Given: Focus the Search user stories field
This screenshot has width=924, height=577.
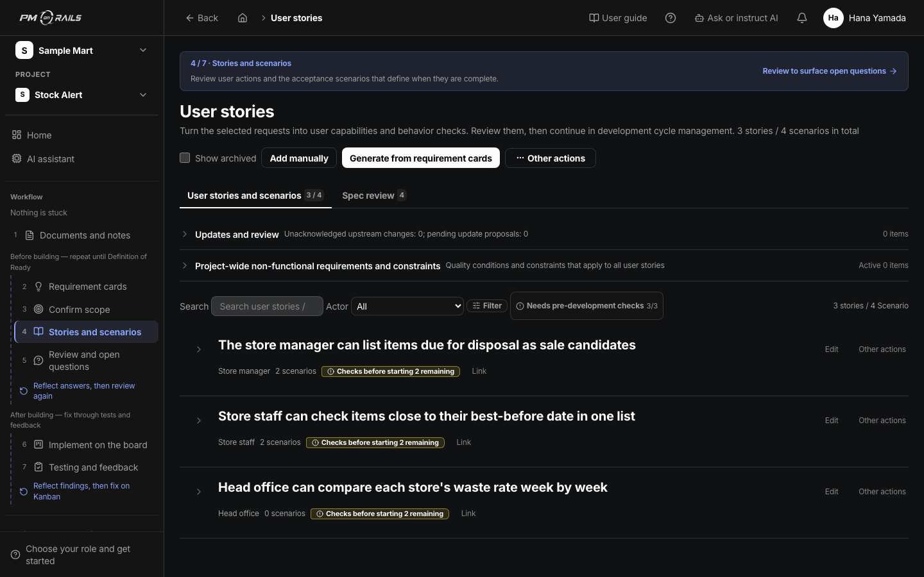Looking at the screenshot, I should click(x=267, y=306).
